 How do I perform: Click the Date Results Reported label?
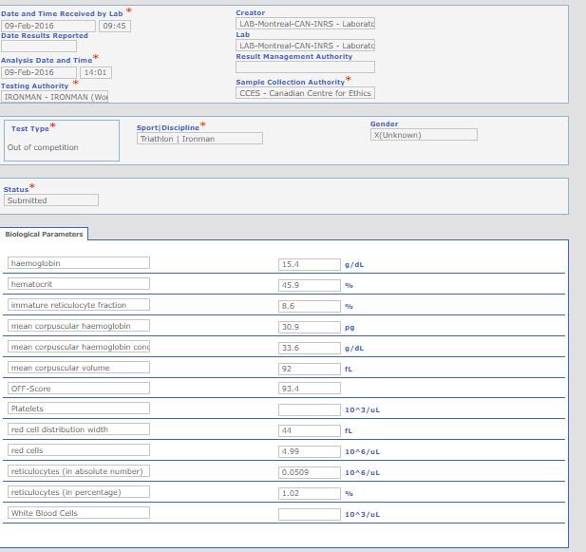(45, 35)
